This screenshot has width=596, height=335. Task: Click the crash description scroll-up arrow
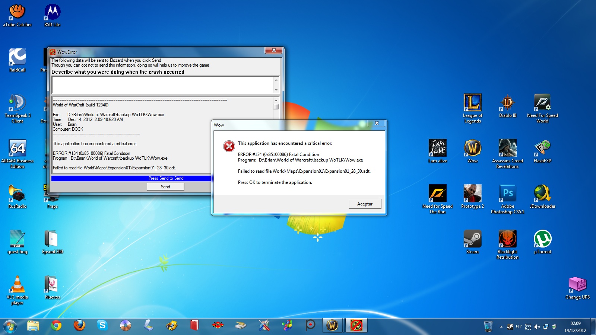(x=276, y=80)
